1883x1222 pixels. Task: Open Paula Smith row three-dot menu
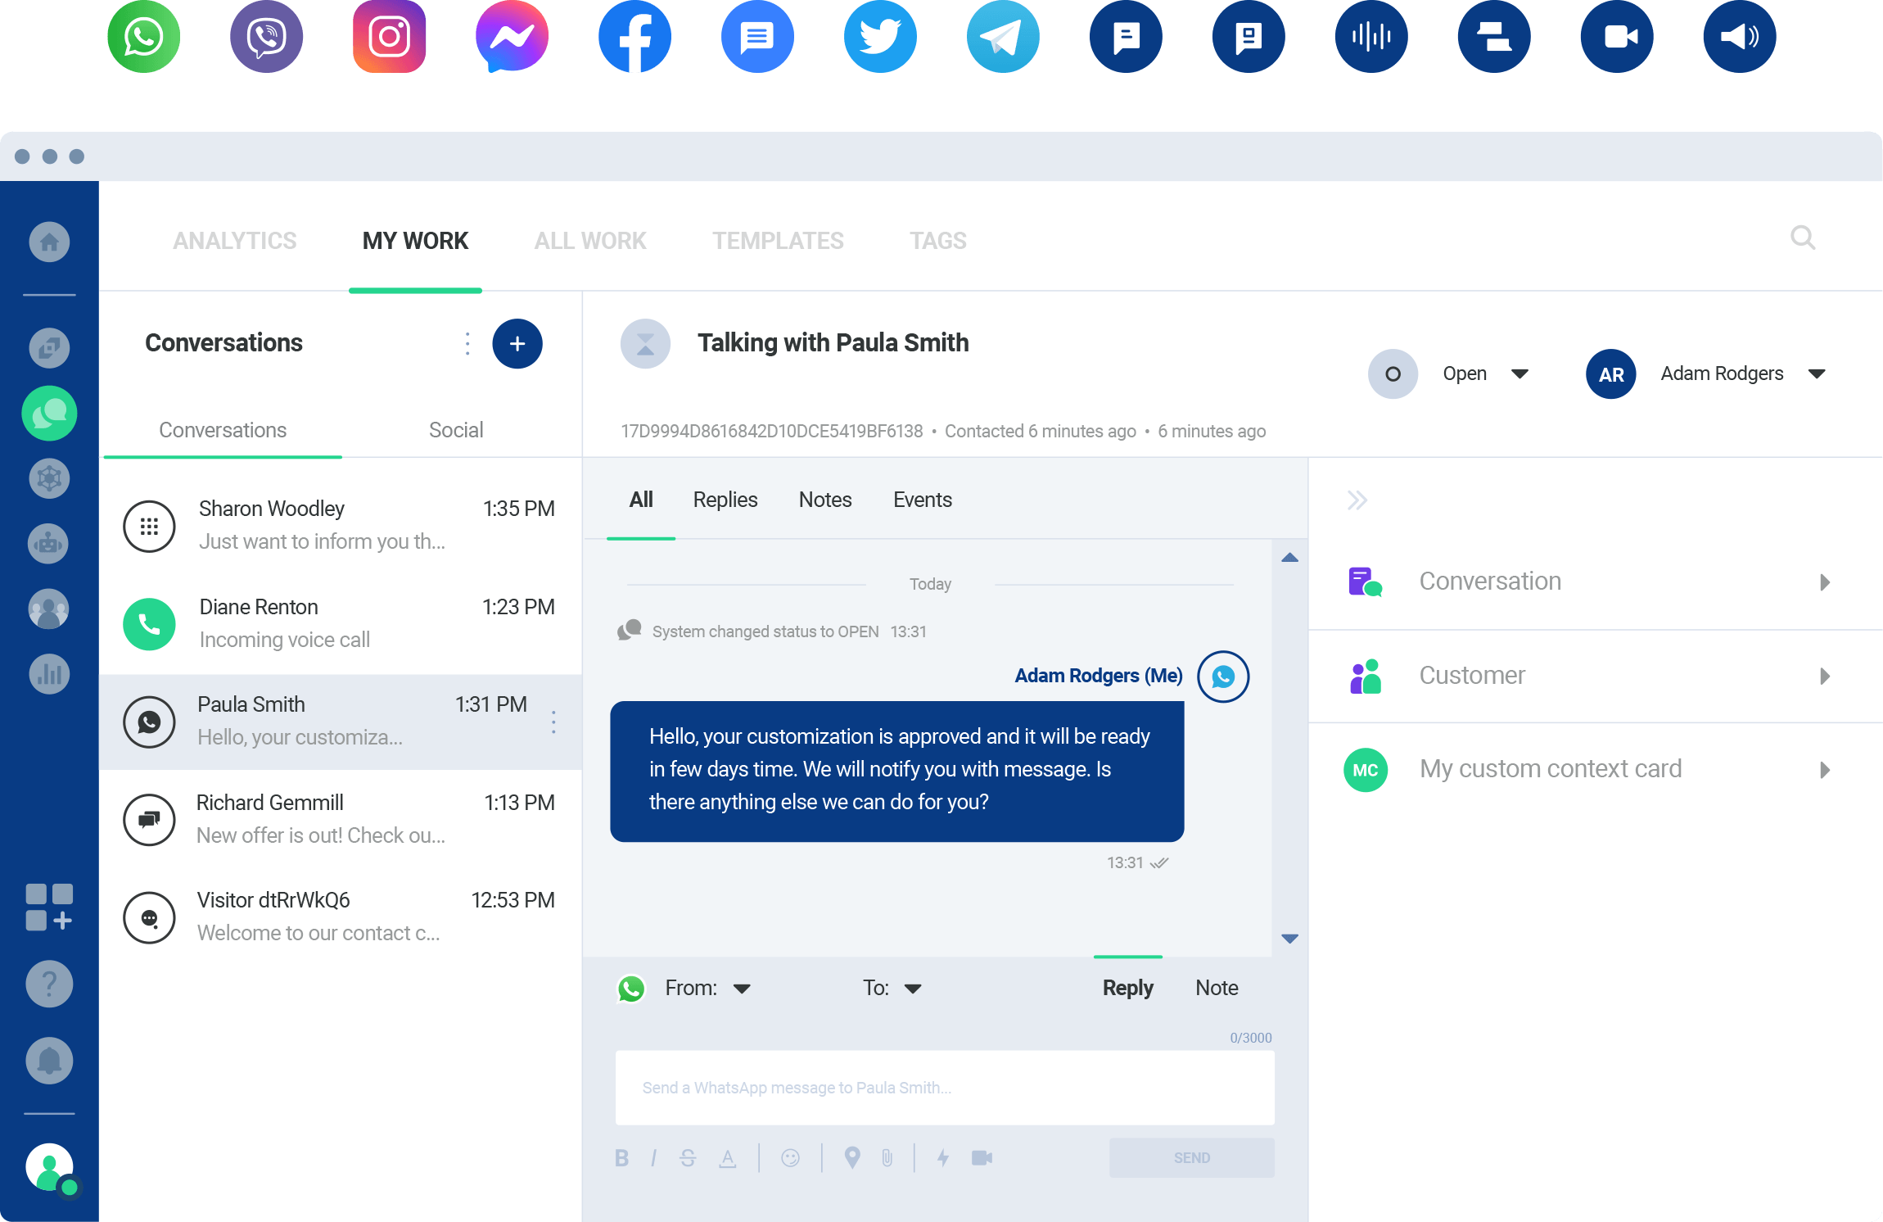coord(553,722)
